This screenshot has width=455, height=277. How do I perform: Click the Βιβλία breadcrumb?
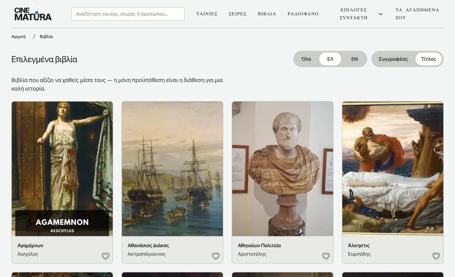coord(46,36)
